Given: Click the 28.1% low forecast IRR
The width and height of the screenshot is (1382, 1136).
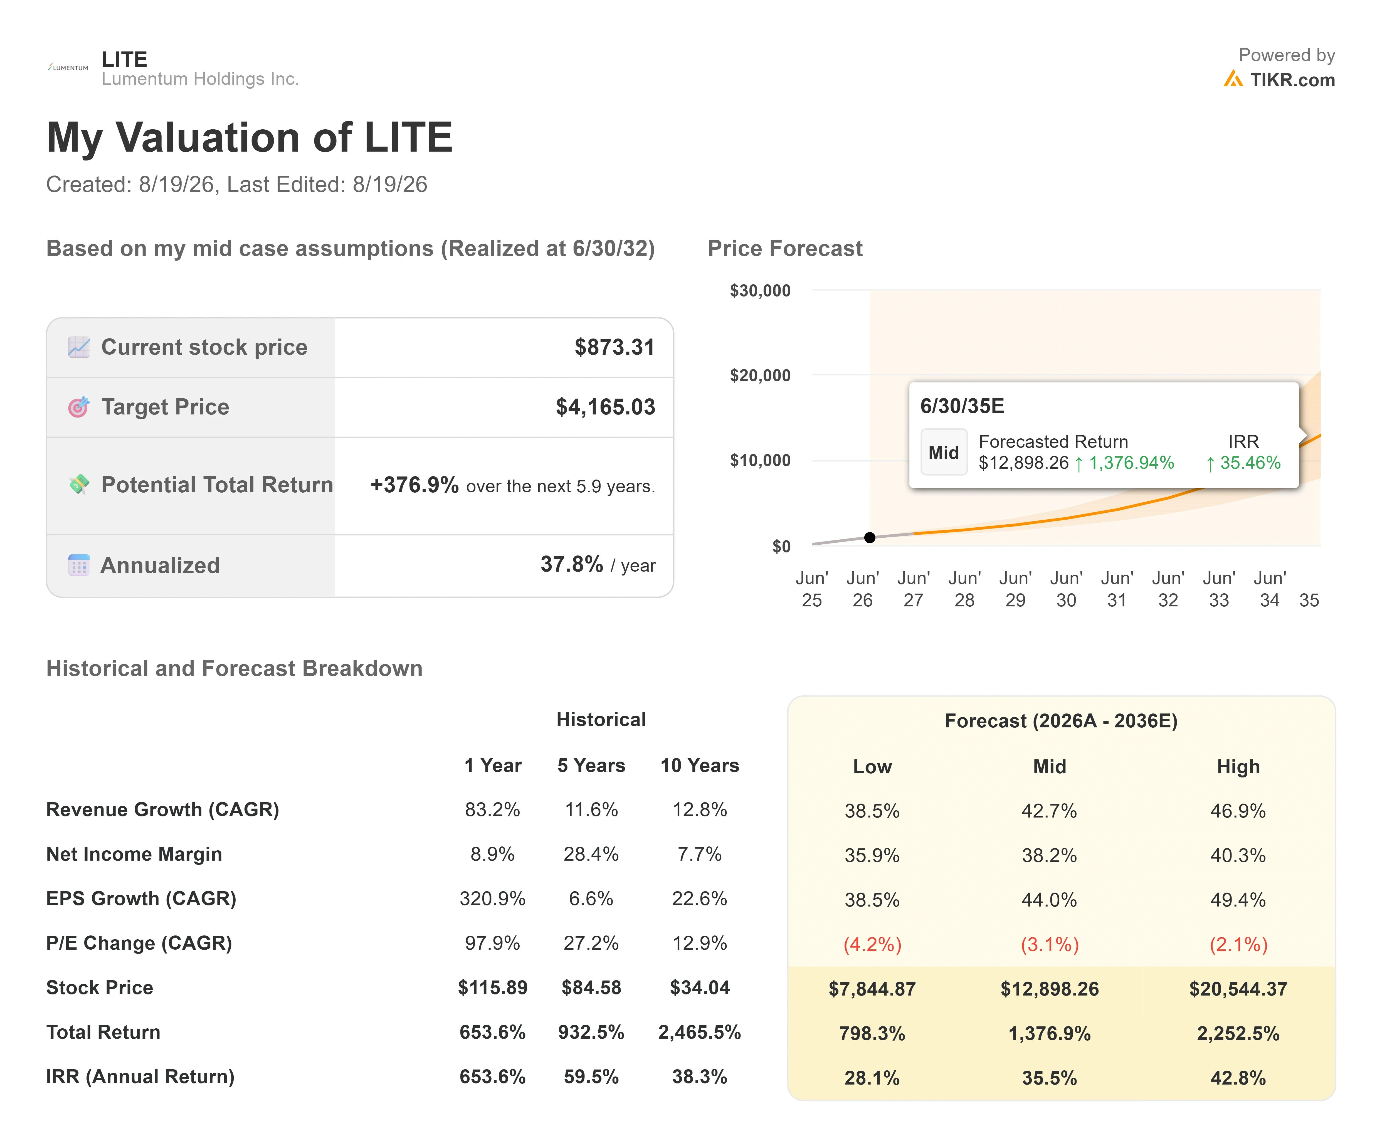Looking at the screenshot, I should tap(872, 1078).
